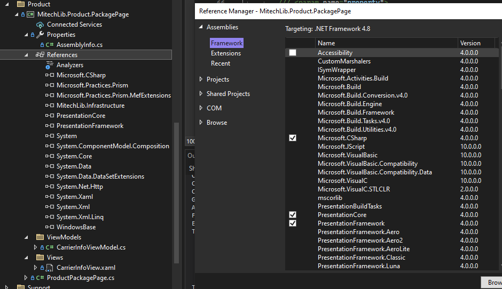The height and width of the screenshot is (289, 502).
Task: Uncheck the Microsoft.CSharp assembly checkbox
Action: point(293,138)
